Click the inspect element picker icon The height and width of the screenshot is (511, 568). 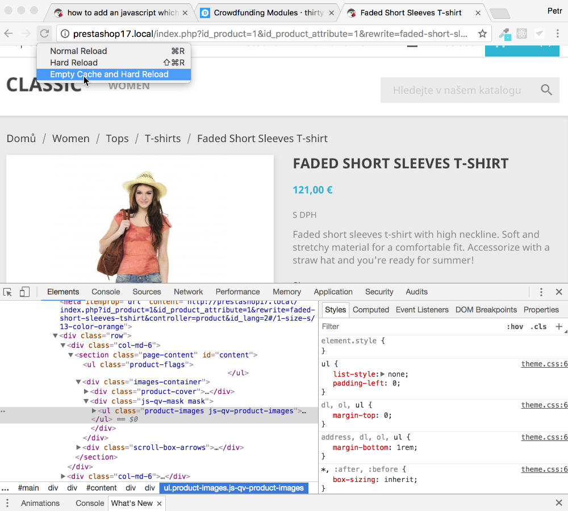(7, 292)
